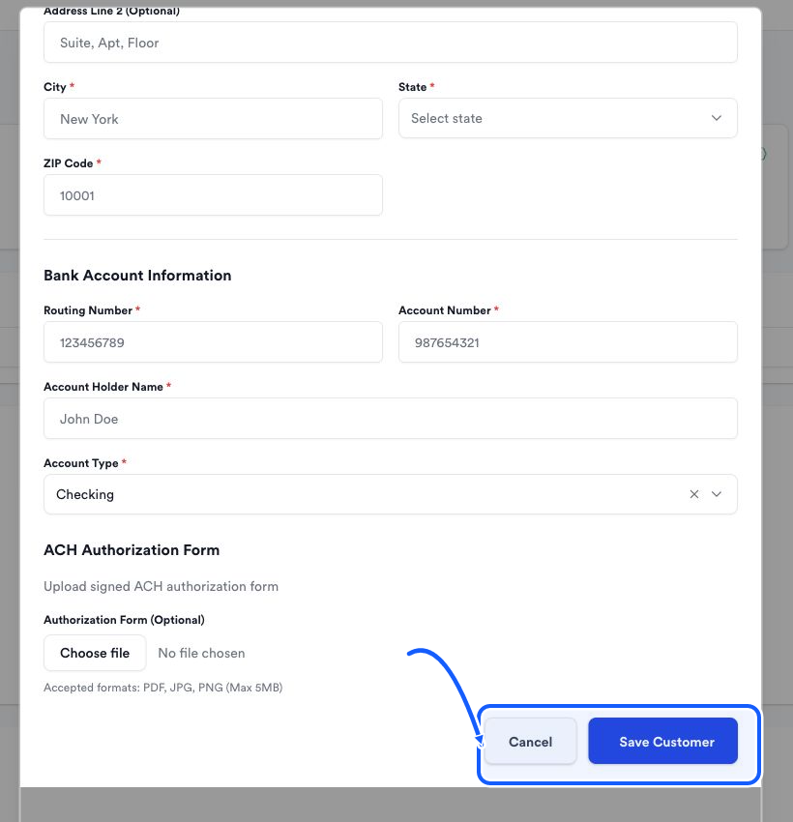Click the Authorization Form (Optional) label
The image size is (793, 822).
[x=124, y=620]
